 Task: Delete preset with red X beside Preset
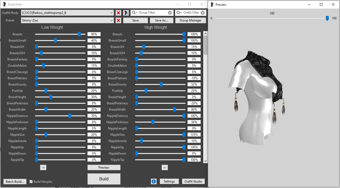pos(118,20)
